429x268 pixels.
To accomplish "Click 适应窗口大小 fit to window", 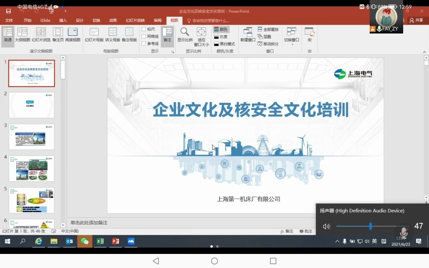I will click(x=201, y=37).
